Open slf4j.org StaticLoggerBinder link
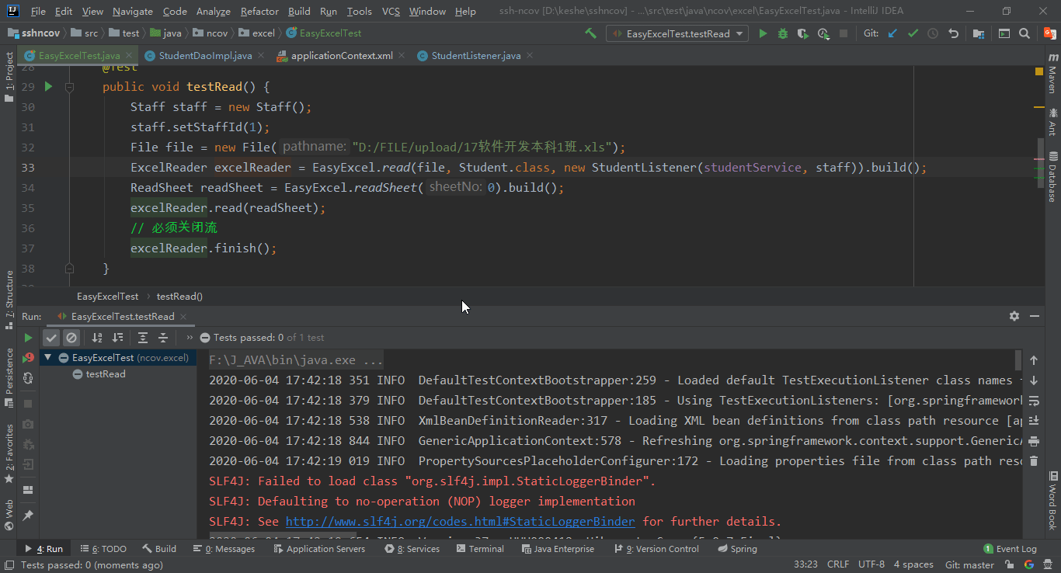 (x=460, y=522)
